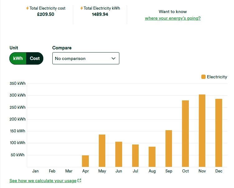Click the lightning bolt beside Total Electricity cost
The width and height of the screenshot is (234, 188).
tap(27, 8)
